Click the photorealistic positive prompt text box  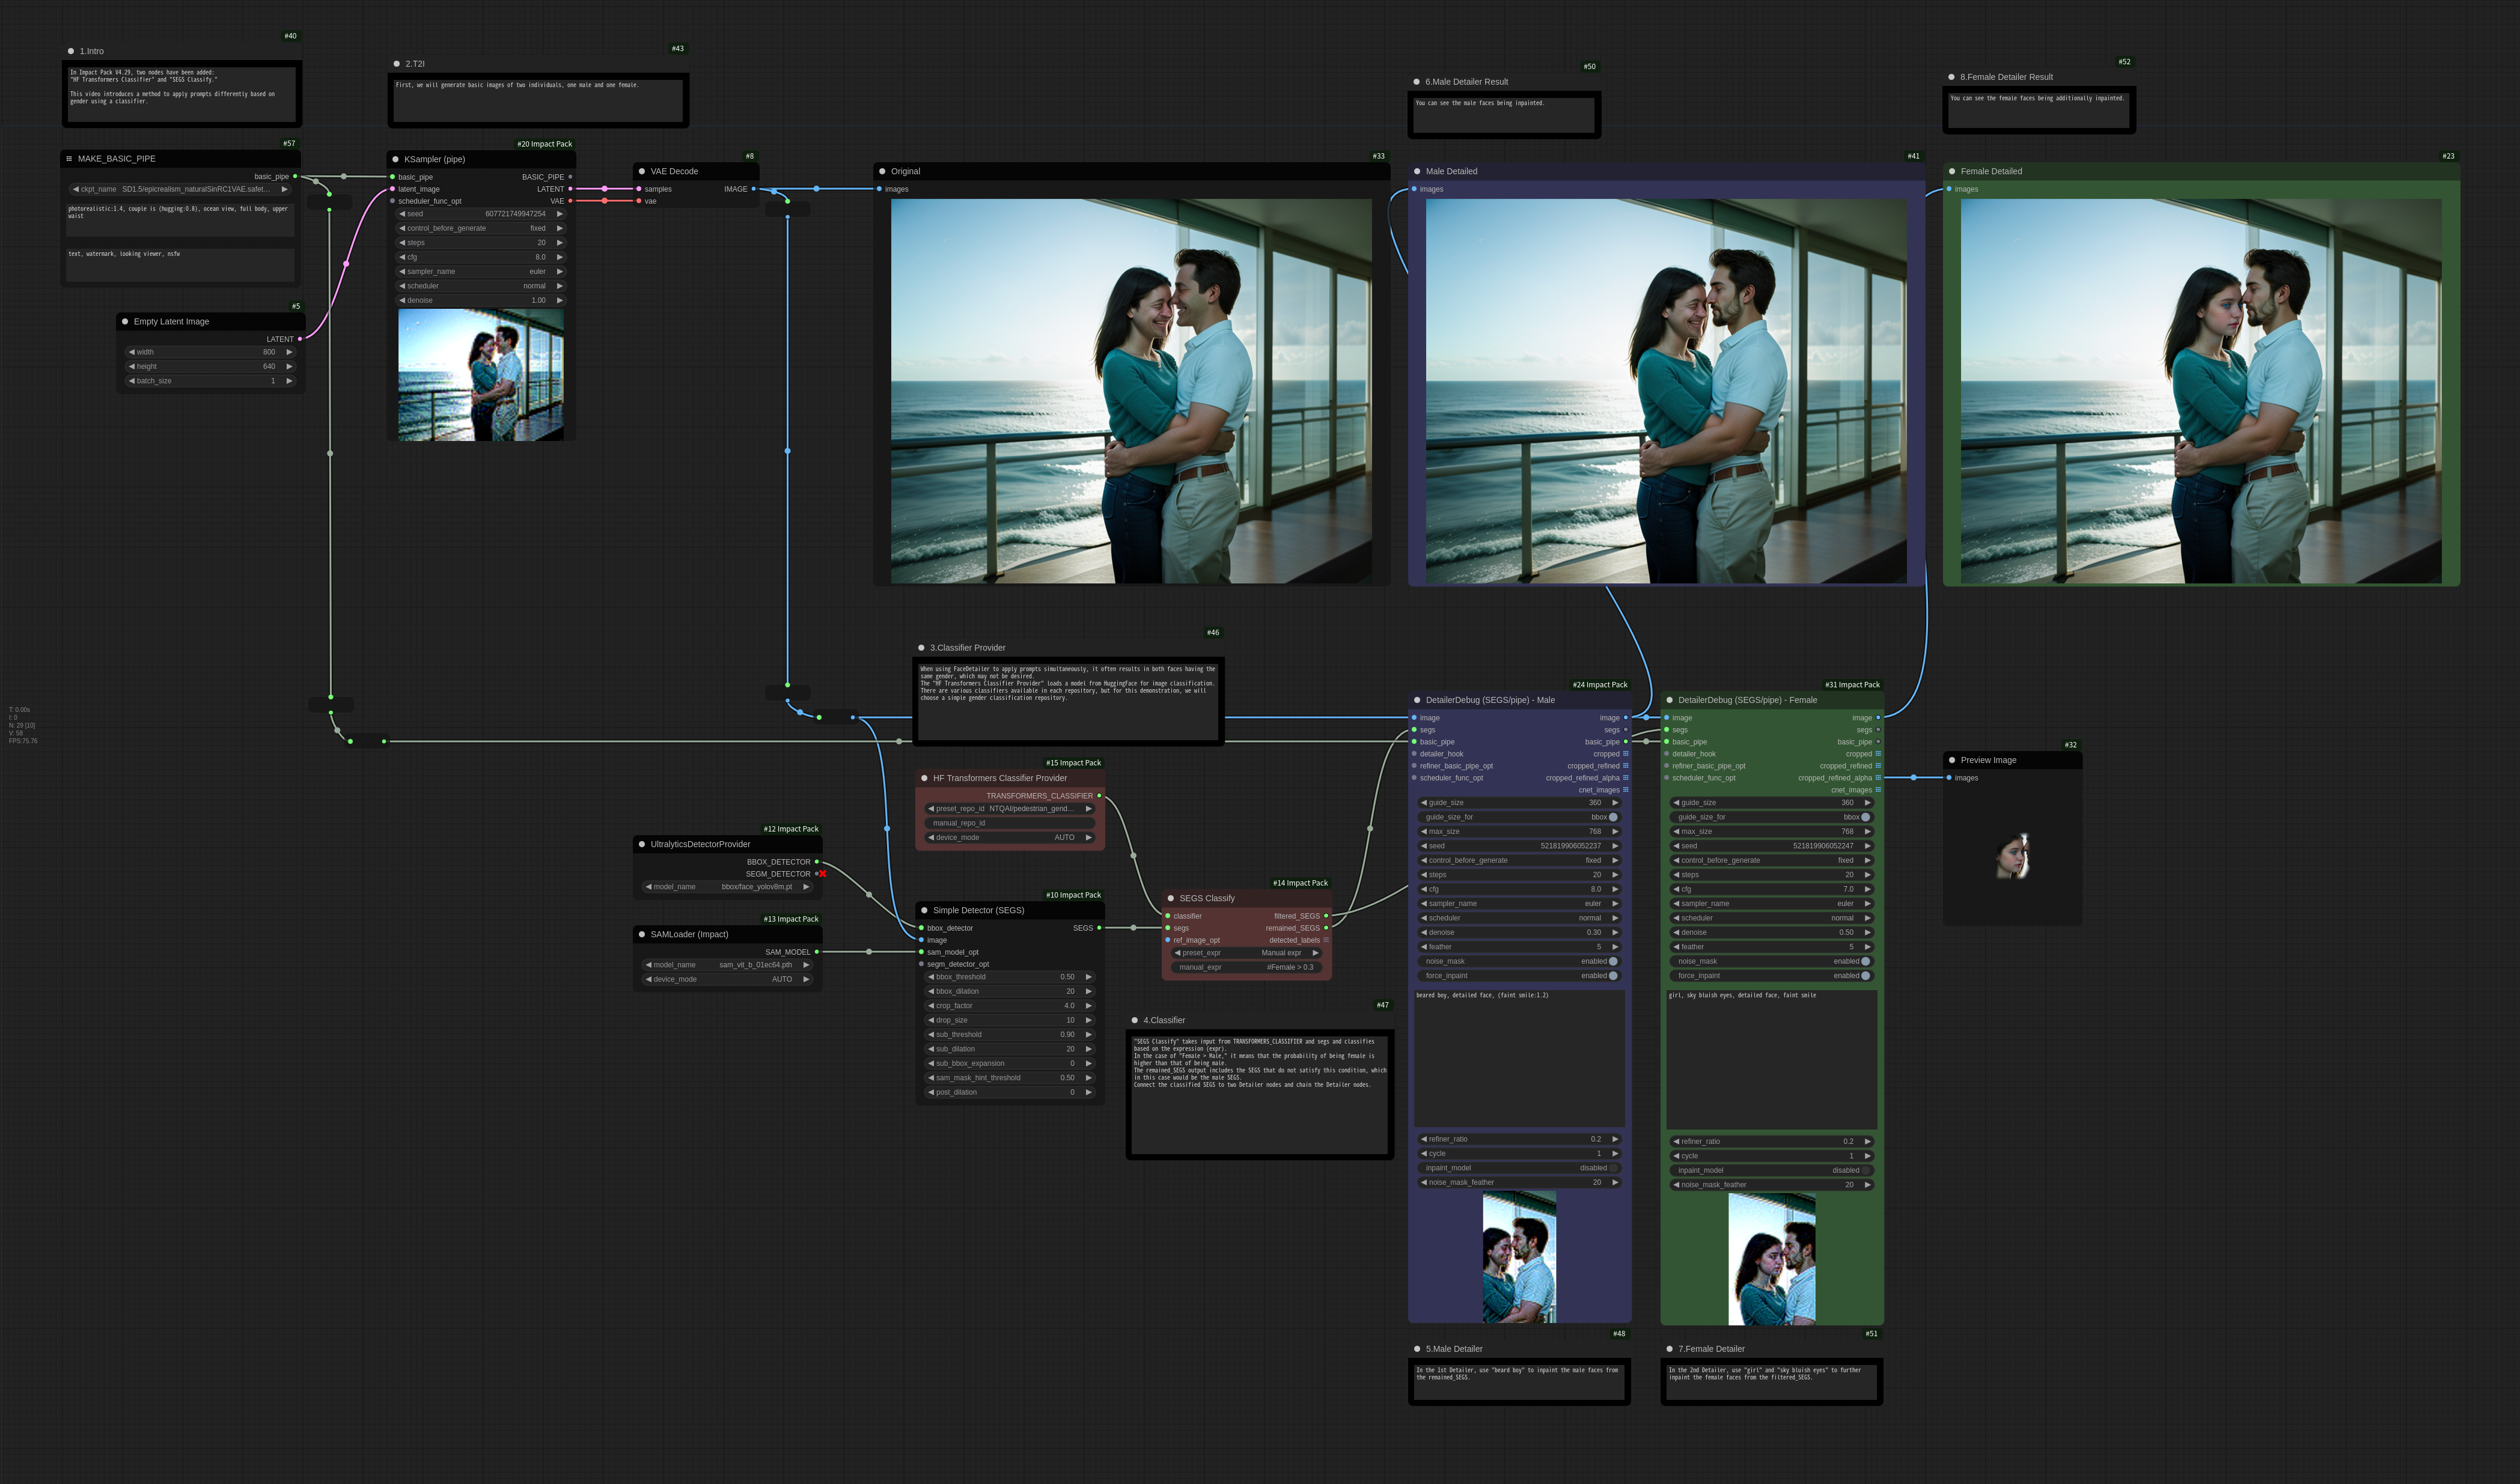pyautogui.click(x=181, y=219)
